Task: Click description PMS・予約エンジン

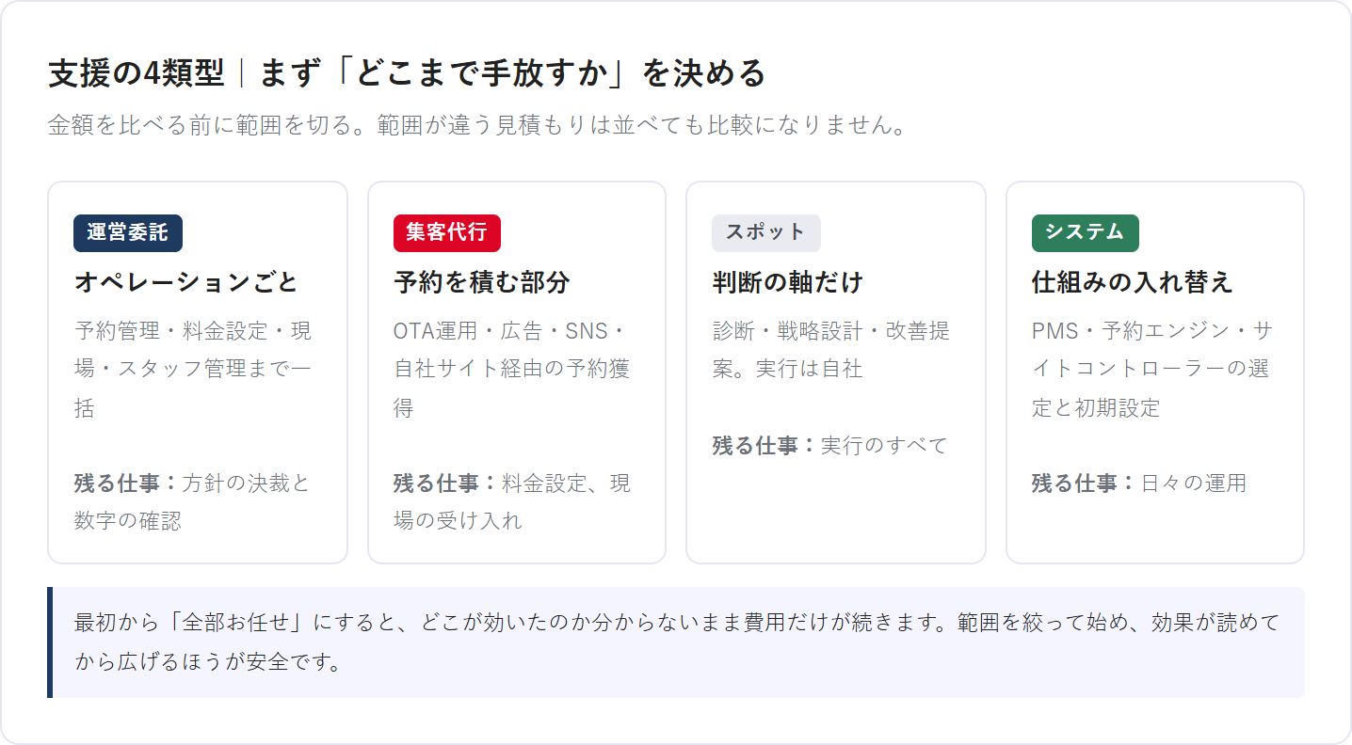Action: (x=1154, y=370)
